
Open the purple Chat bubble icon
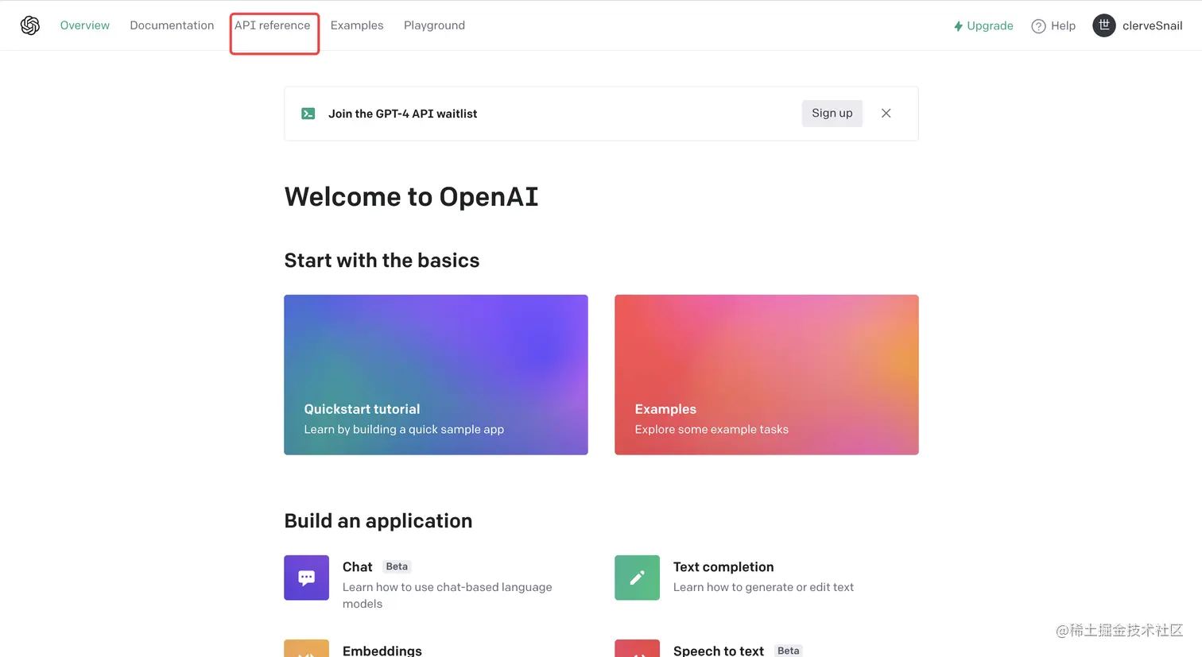click(x=306, y=578)
